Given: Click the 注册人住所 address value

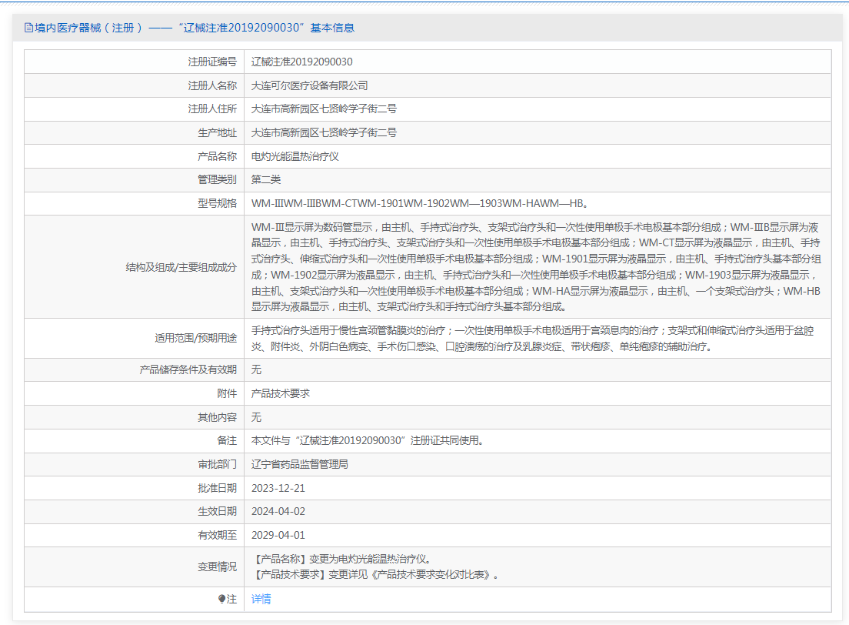Looking at the screenshot, I should [x=324, y=109].
